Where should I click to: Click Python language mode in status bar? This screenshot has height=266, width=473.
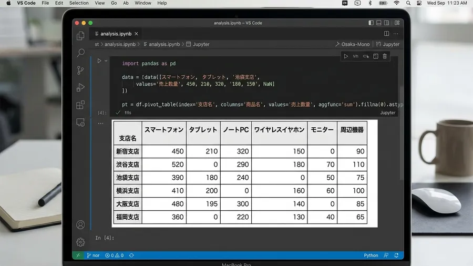pos(371,255)
